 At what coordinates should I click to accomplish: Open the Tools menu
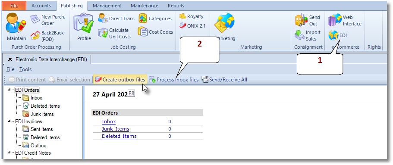pyautogui.click(x=25, y=69)
